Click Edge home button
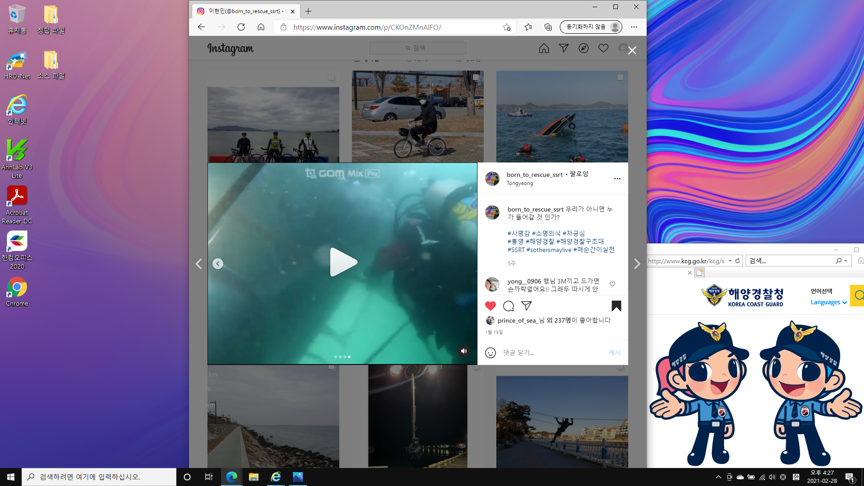Viewport: 864px width, 486px height. click(x=261, y=27)
